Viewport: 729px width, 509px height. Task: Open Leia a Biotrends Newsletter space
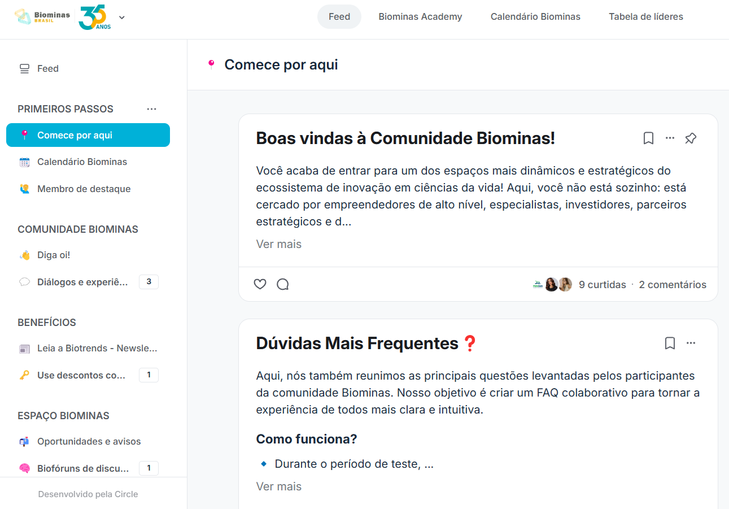(88, 348)
